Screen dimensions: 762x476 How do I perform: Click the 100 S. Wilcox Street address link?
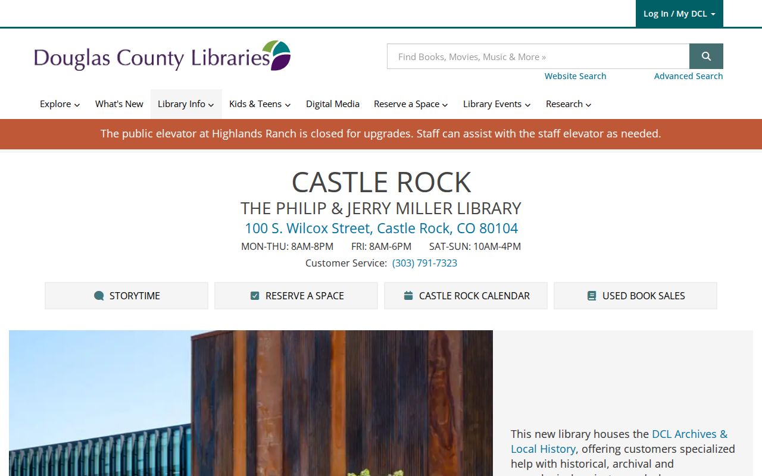[381, 228]
